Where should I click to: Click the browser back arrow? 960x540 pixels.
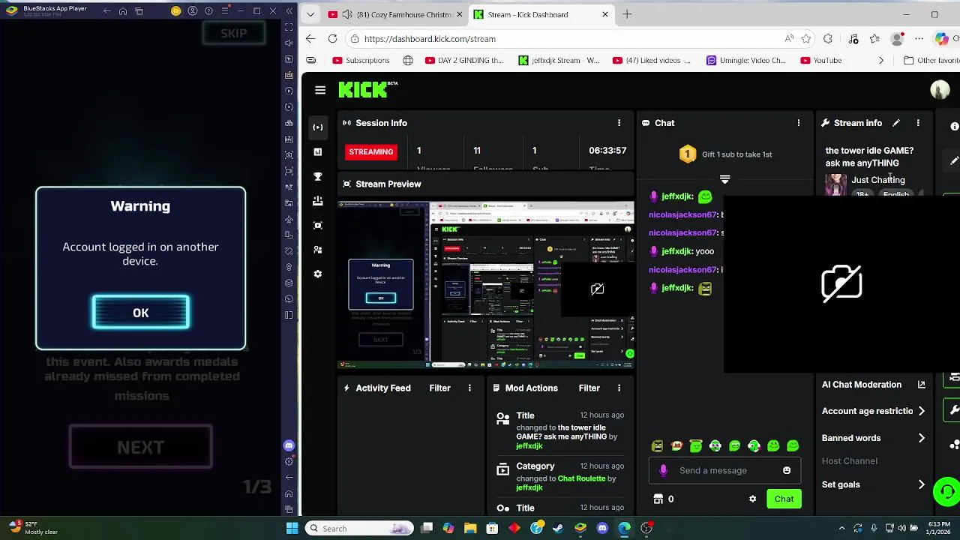pyautogui.click(x=310, y=39)
